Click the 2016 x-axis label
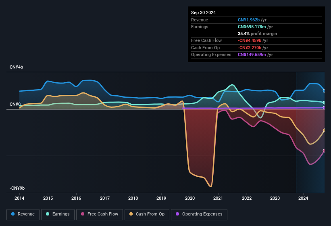Image resolution: width=331 pixels, height=226 pixels. (x=76, y=198)
